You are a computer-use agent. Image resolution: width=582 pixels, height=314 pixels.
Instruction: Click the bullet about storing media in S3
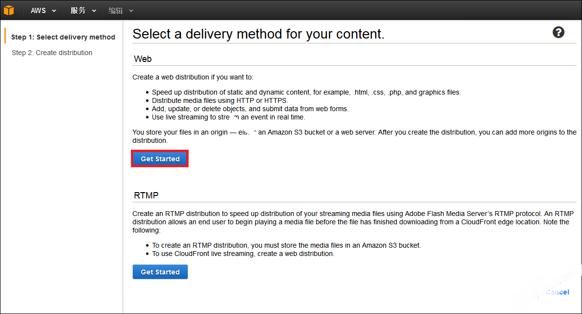pyautogui.click(x=286, y=245)
